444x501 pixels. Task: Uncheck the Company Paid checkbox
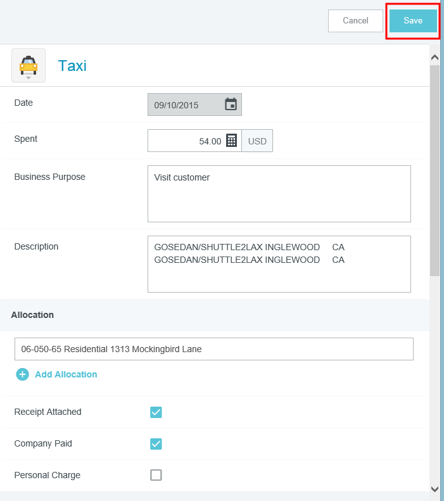coord(156,444)
